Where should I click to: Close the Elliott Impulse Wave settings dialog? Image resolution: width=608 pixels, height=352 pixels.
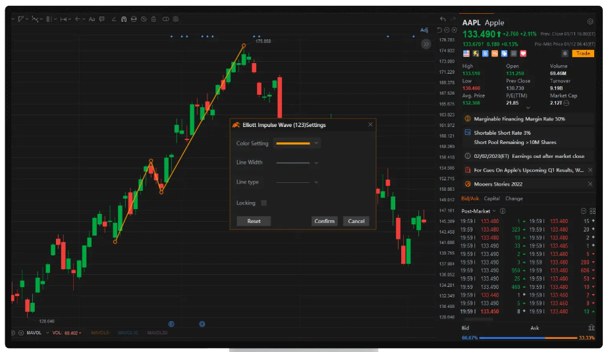[x=370, y=124]
